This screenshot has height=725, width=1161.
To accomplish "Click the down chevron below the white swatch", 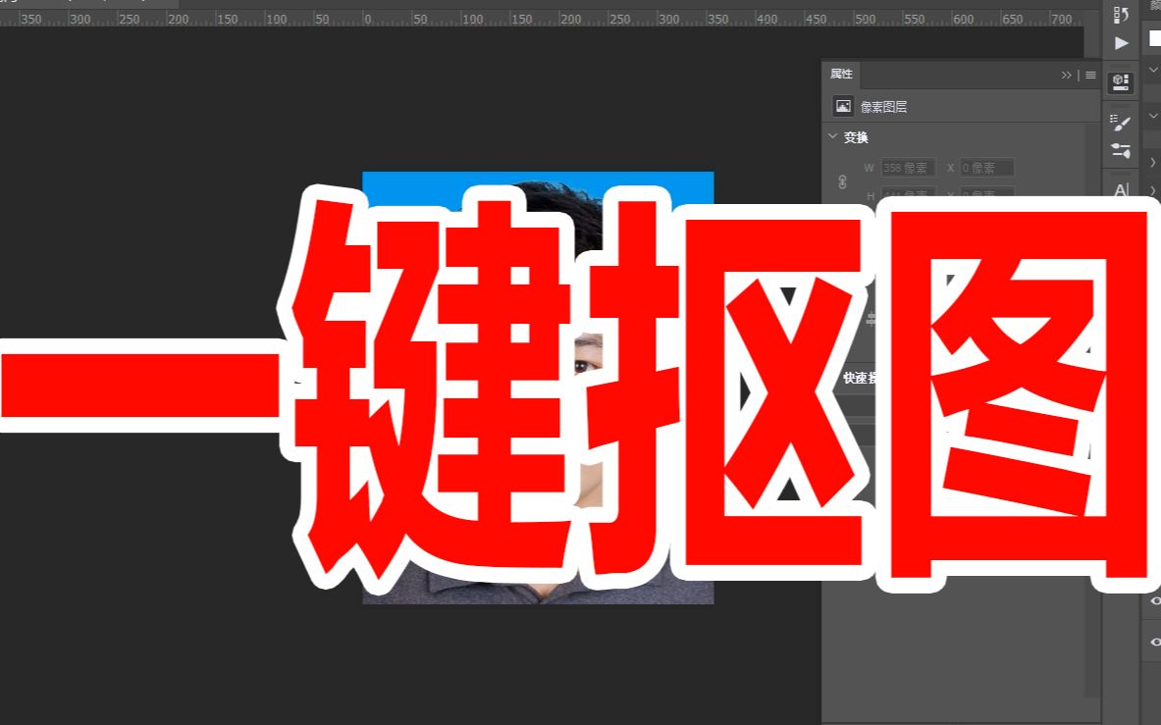I will [1153, 70].
